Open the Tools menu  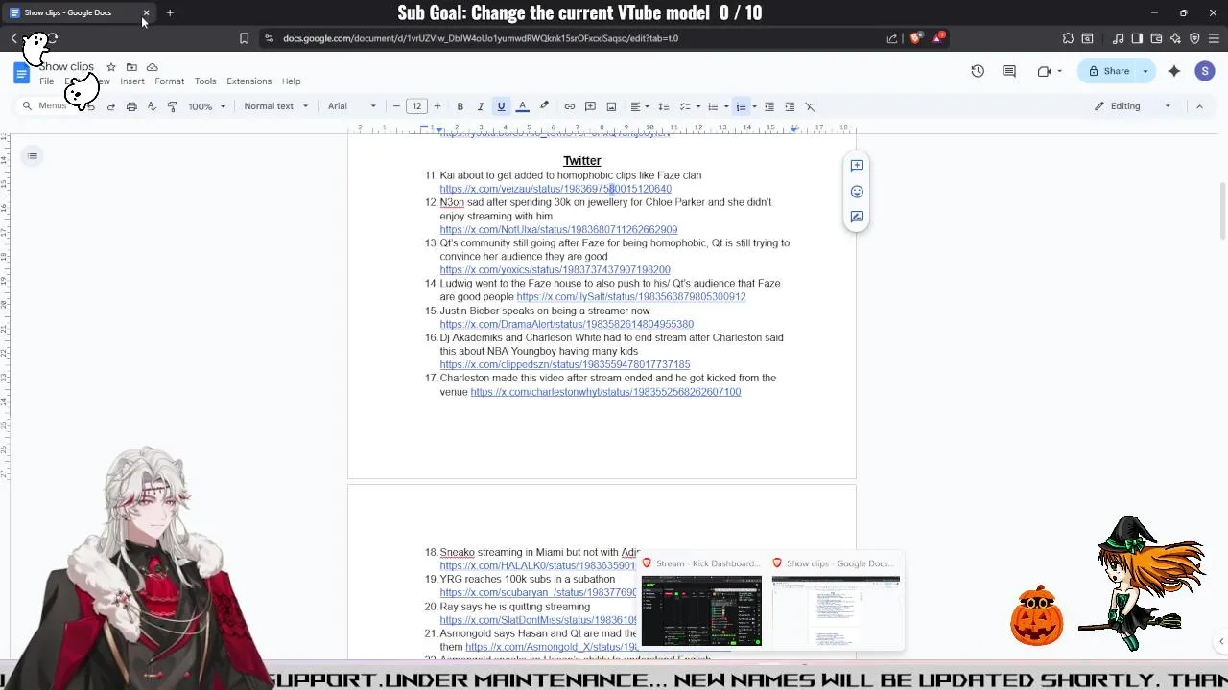pyautogui.click(x=205, y=81)
